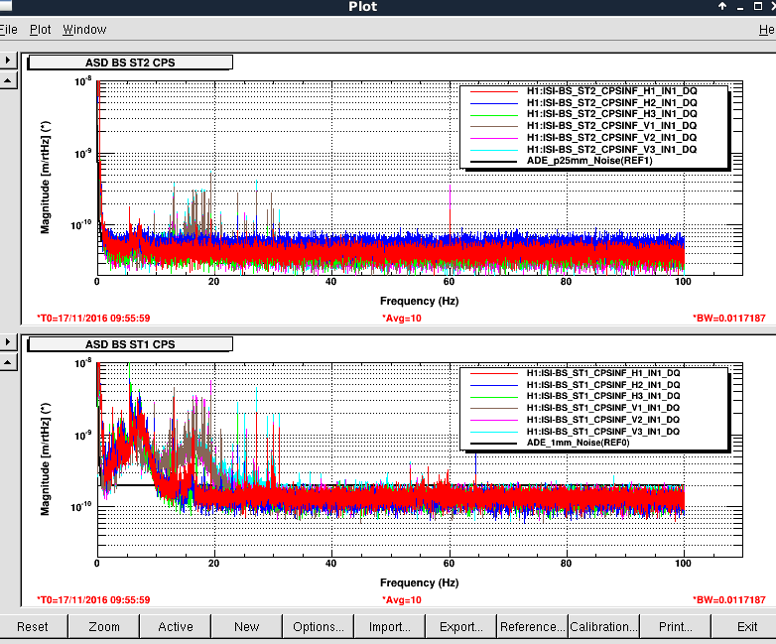776x644 pixels.
Task: Click the Exit button
Action: (747, 626)
